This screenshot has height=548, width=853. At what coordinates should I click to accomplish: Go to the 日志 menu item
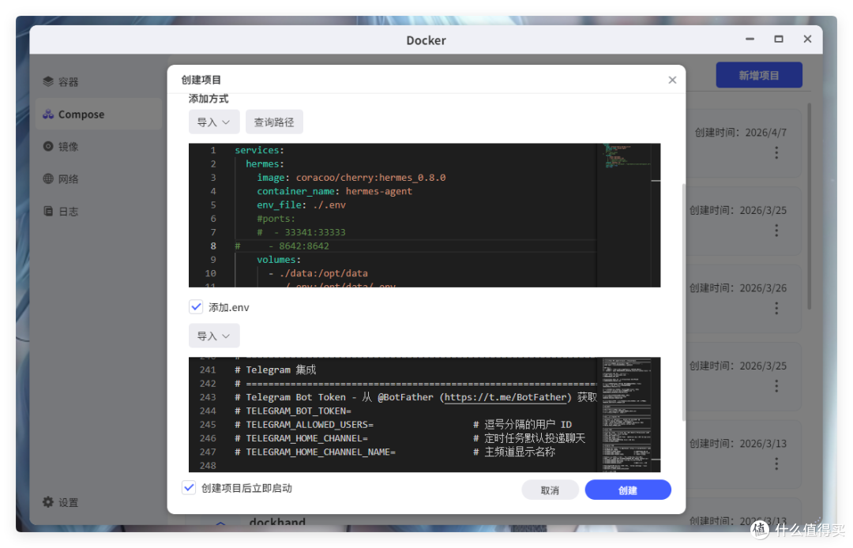(x=99, y=211)
